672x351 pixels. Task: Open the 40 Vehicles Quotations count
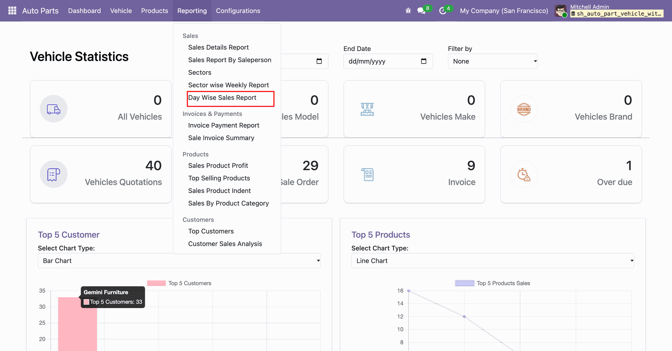pos(153,166)
